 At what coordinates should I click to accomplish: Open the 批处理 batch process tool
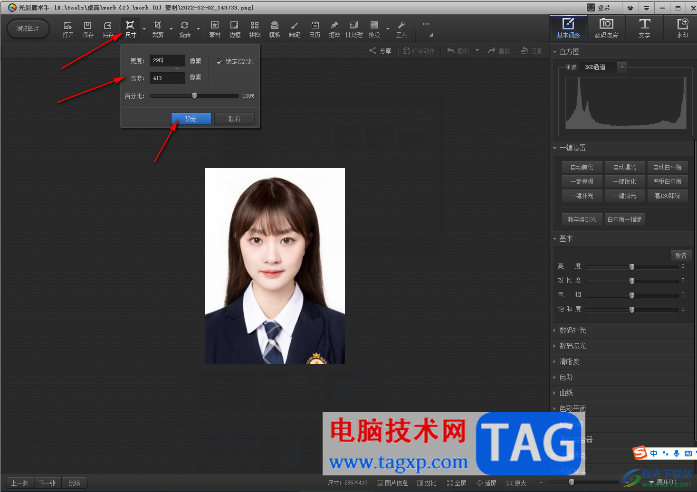point(354,29)
